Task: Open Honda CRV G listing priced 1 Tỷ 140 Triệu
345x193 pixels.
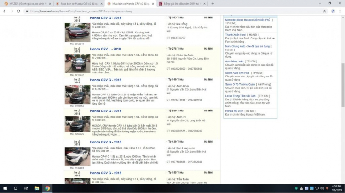Action: click(x=105, y=80)
